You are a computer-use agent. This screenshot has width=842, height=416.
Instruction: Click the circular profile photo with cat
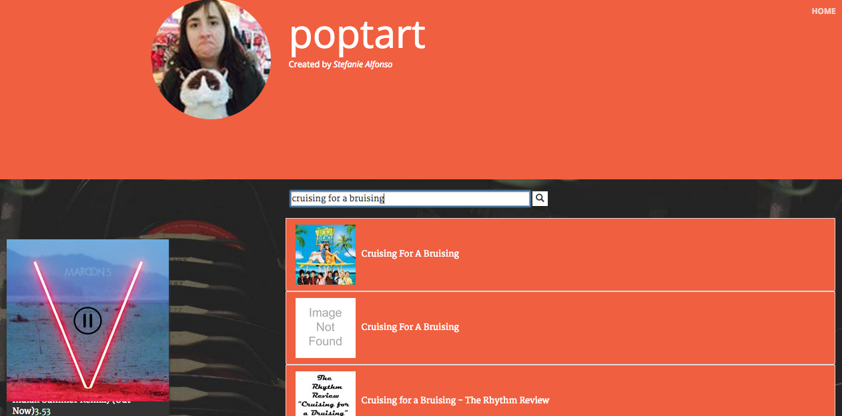211,59
